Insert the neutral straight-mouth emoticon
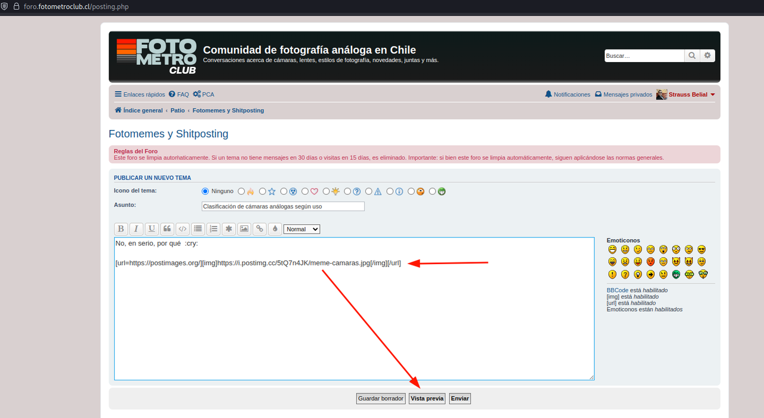764x418 pixels. point(663,274)
